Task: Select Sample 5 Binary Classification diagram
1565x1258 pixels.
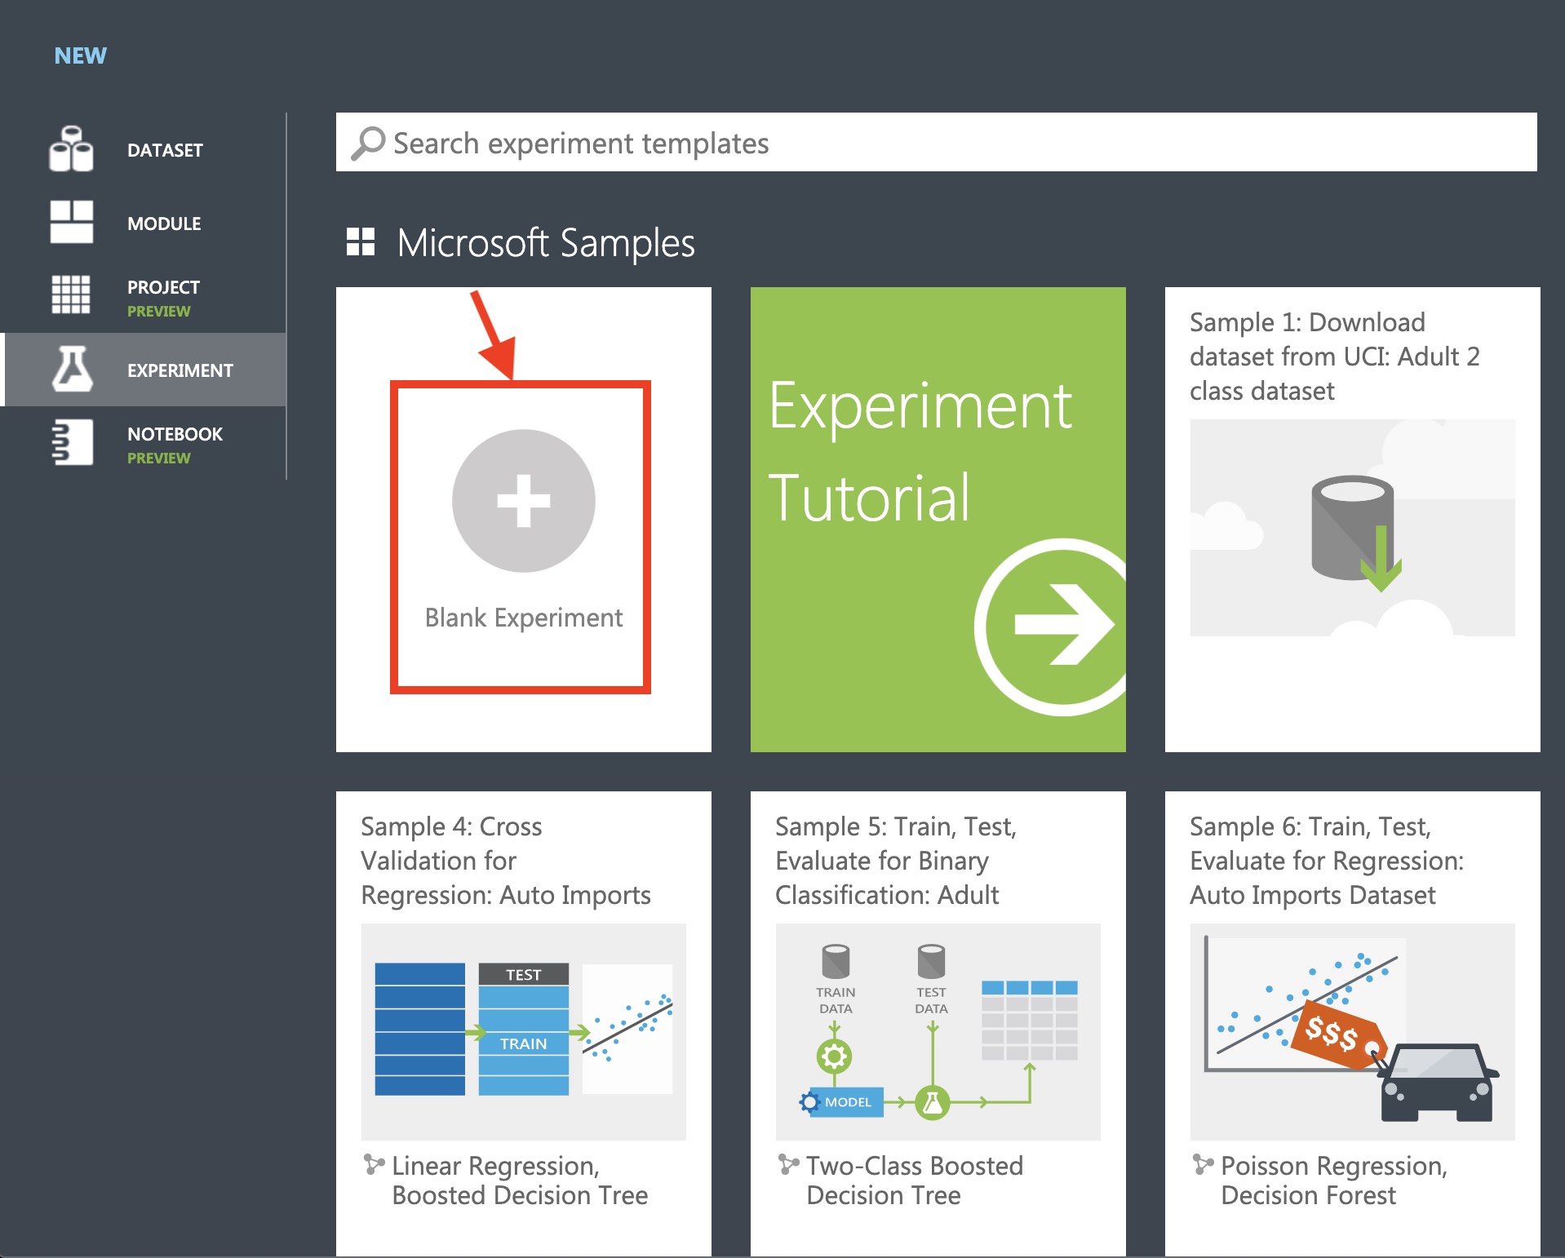Action: (938, 1032)
